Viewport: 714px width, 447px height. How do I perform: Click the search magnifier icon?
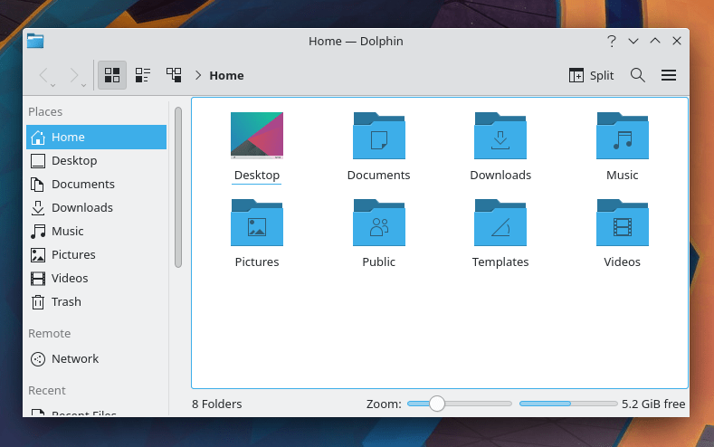click(638, 75)
